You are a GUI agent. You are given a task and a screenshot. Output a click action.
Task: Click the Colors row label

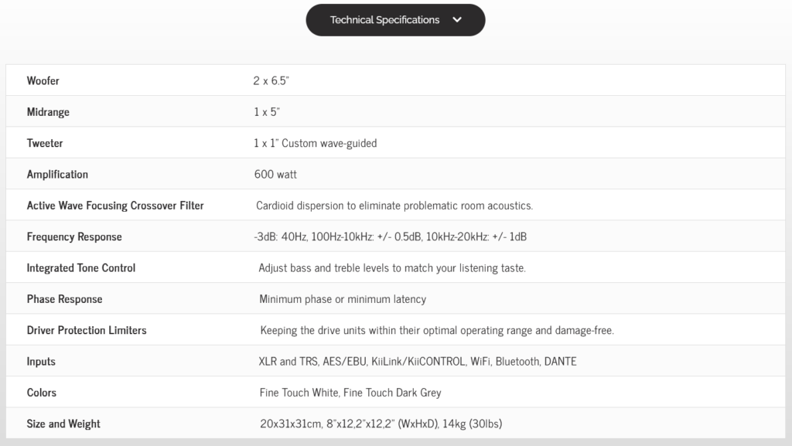coord(42,393)
